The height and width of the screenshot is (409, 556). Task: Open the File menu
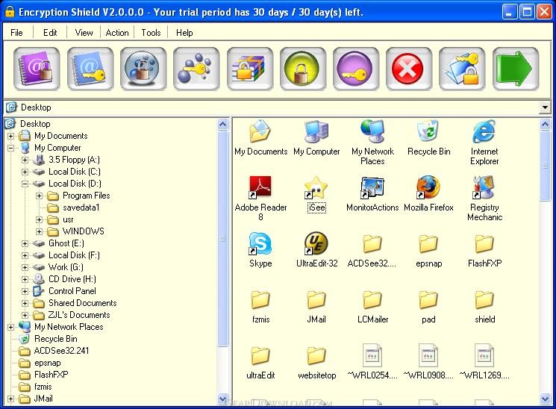pos(16,33)
